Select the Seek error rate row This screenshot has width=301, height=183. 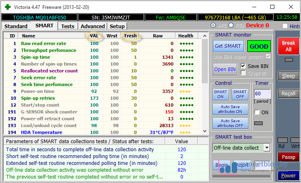pyautogui.click(x=102, y=78)
